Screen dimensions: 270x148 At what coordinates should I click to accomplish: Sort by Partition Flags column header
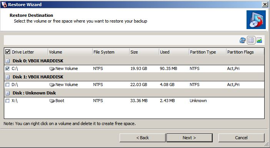coord(245,52)
